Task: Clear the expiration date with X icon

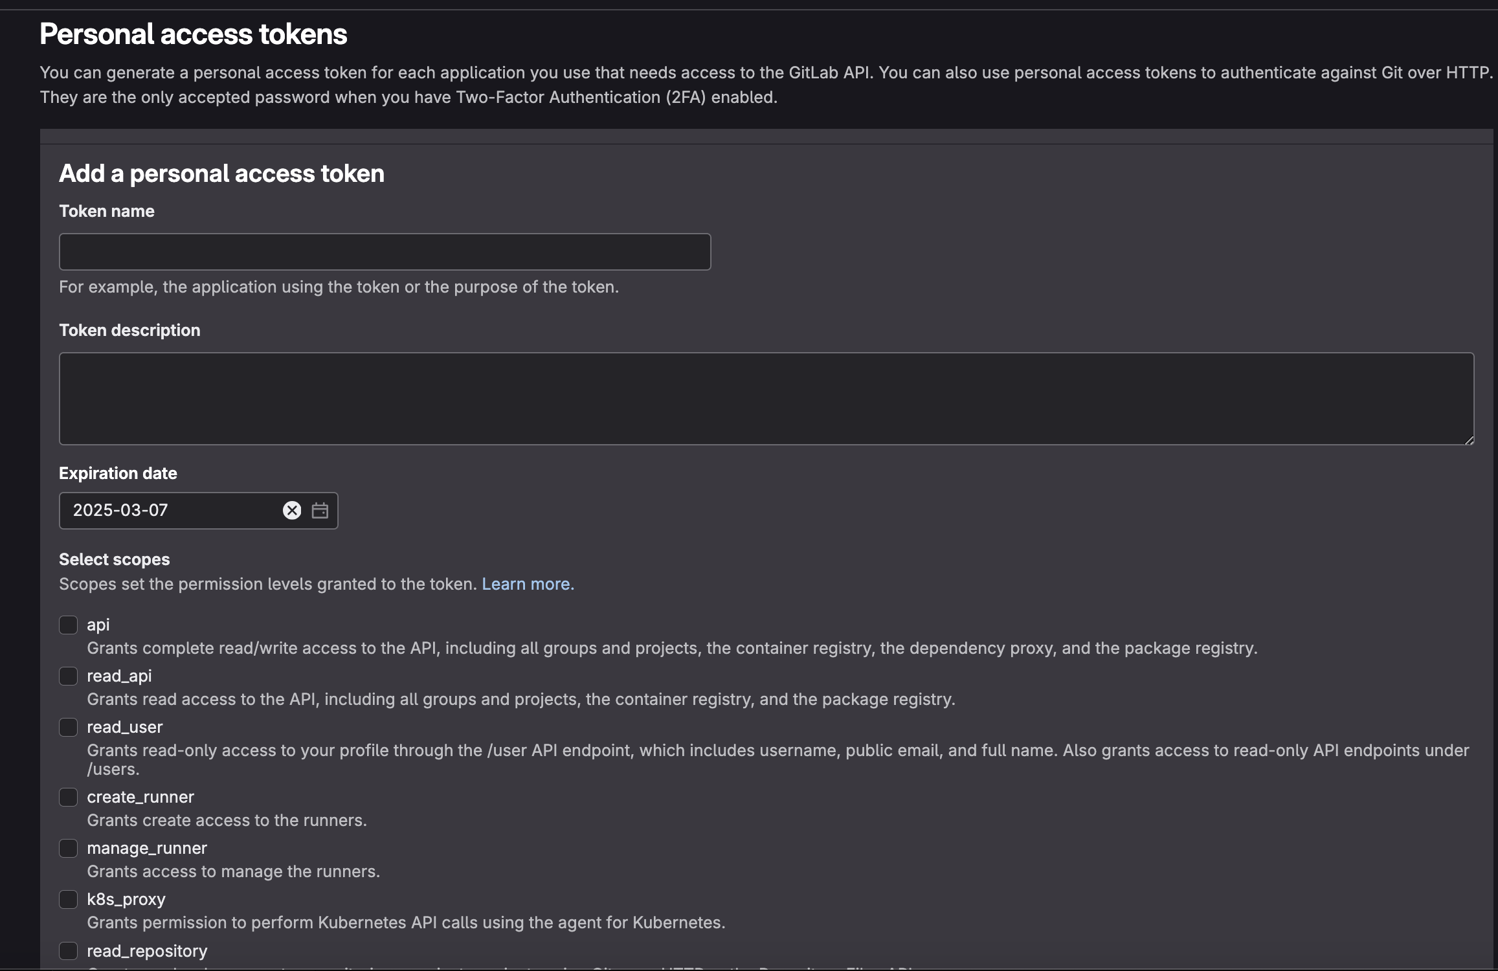Action: click(x=292, y=511)
